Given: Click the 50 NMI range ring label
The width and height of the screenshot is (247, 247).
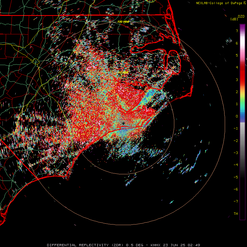Looking at the screenshot, I should [123, 72].
